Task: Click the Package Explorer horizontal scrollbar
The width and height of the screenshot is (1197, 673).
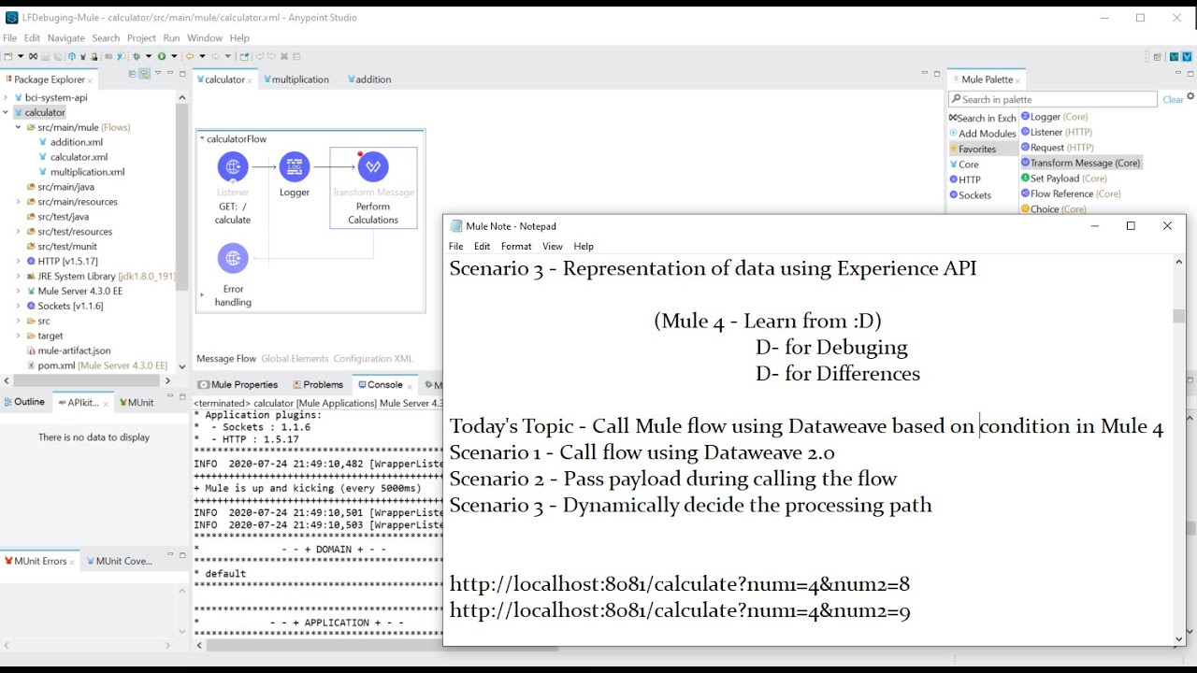Action: [x=85, y=380]
